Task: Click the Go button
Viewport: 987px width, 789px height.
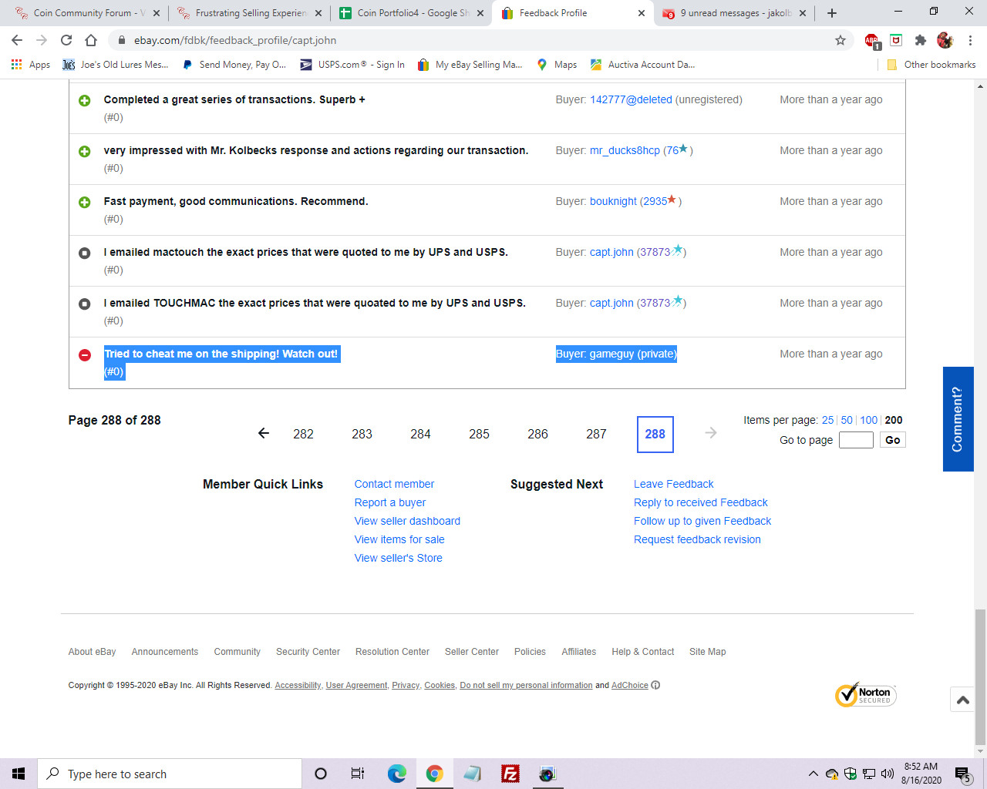Action: coord(893,440)
